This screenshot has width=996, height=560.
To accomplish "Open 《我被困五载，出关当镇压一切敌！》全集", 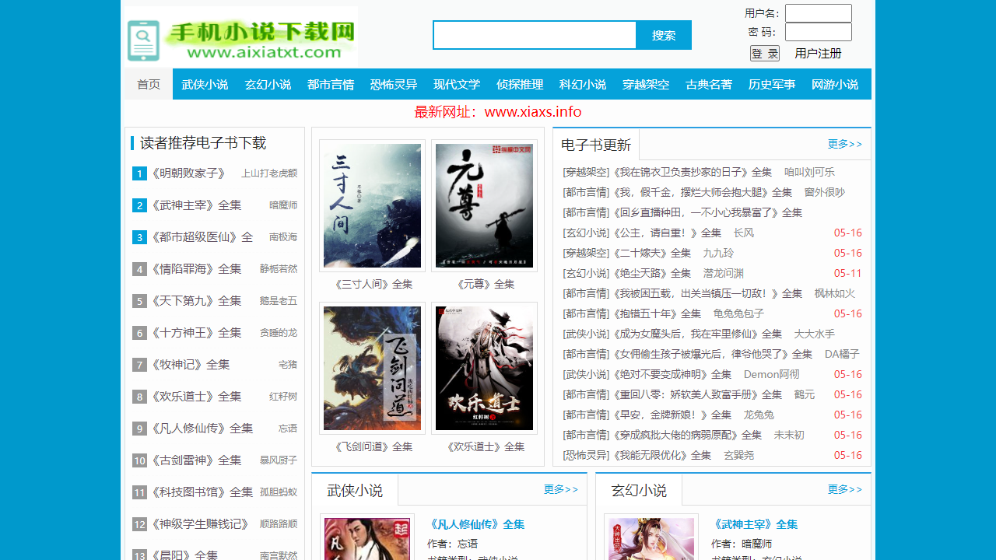I will pos(707,293).
